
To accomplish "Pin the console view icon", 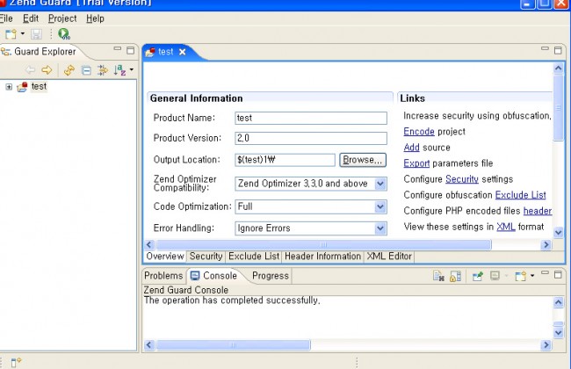I will pyautogui.click(x=478, y=276).
